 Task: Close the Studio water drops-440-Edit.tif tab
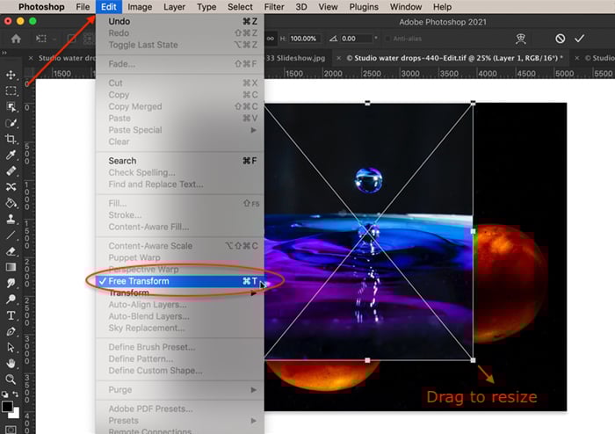coord(338,58)
